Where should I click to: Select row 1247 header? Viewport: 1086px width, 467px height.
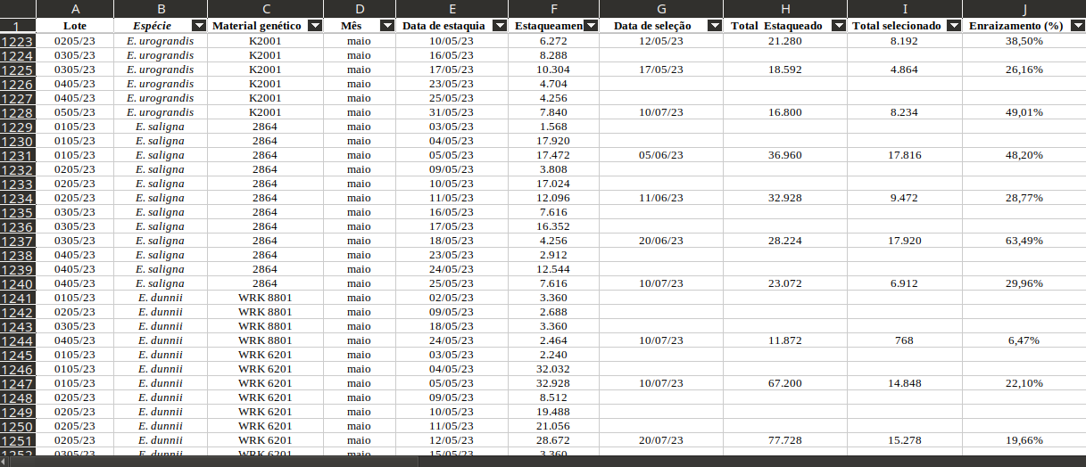18,383
